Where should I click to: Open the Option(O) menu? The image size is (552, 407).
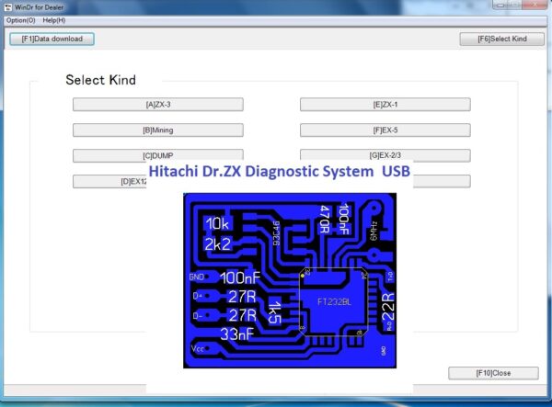tap(21, 20)
